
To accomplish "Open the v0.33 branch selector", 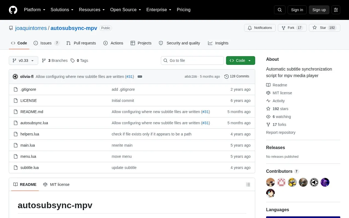I will point(23,60).
